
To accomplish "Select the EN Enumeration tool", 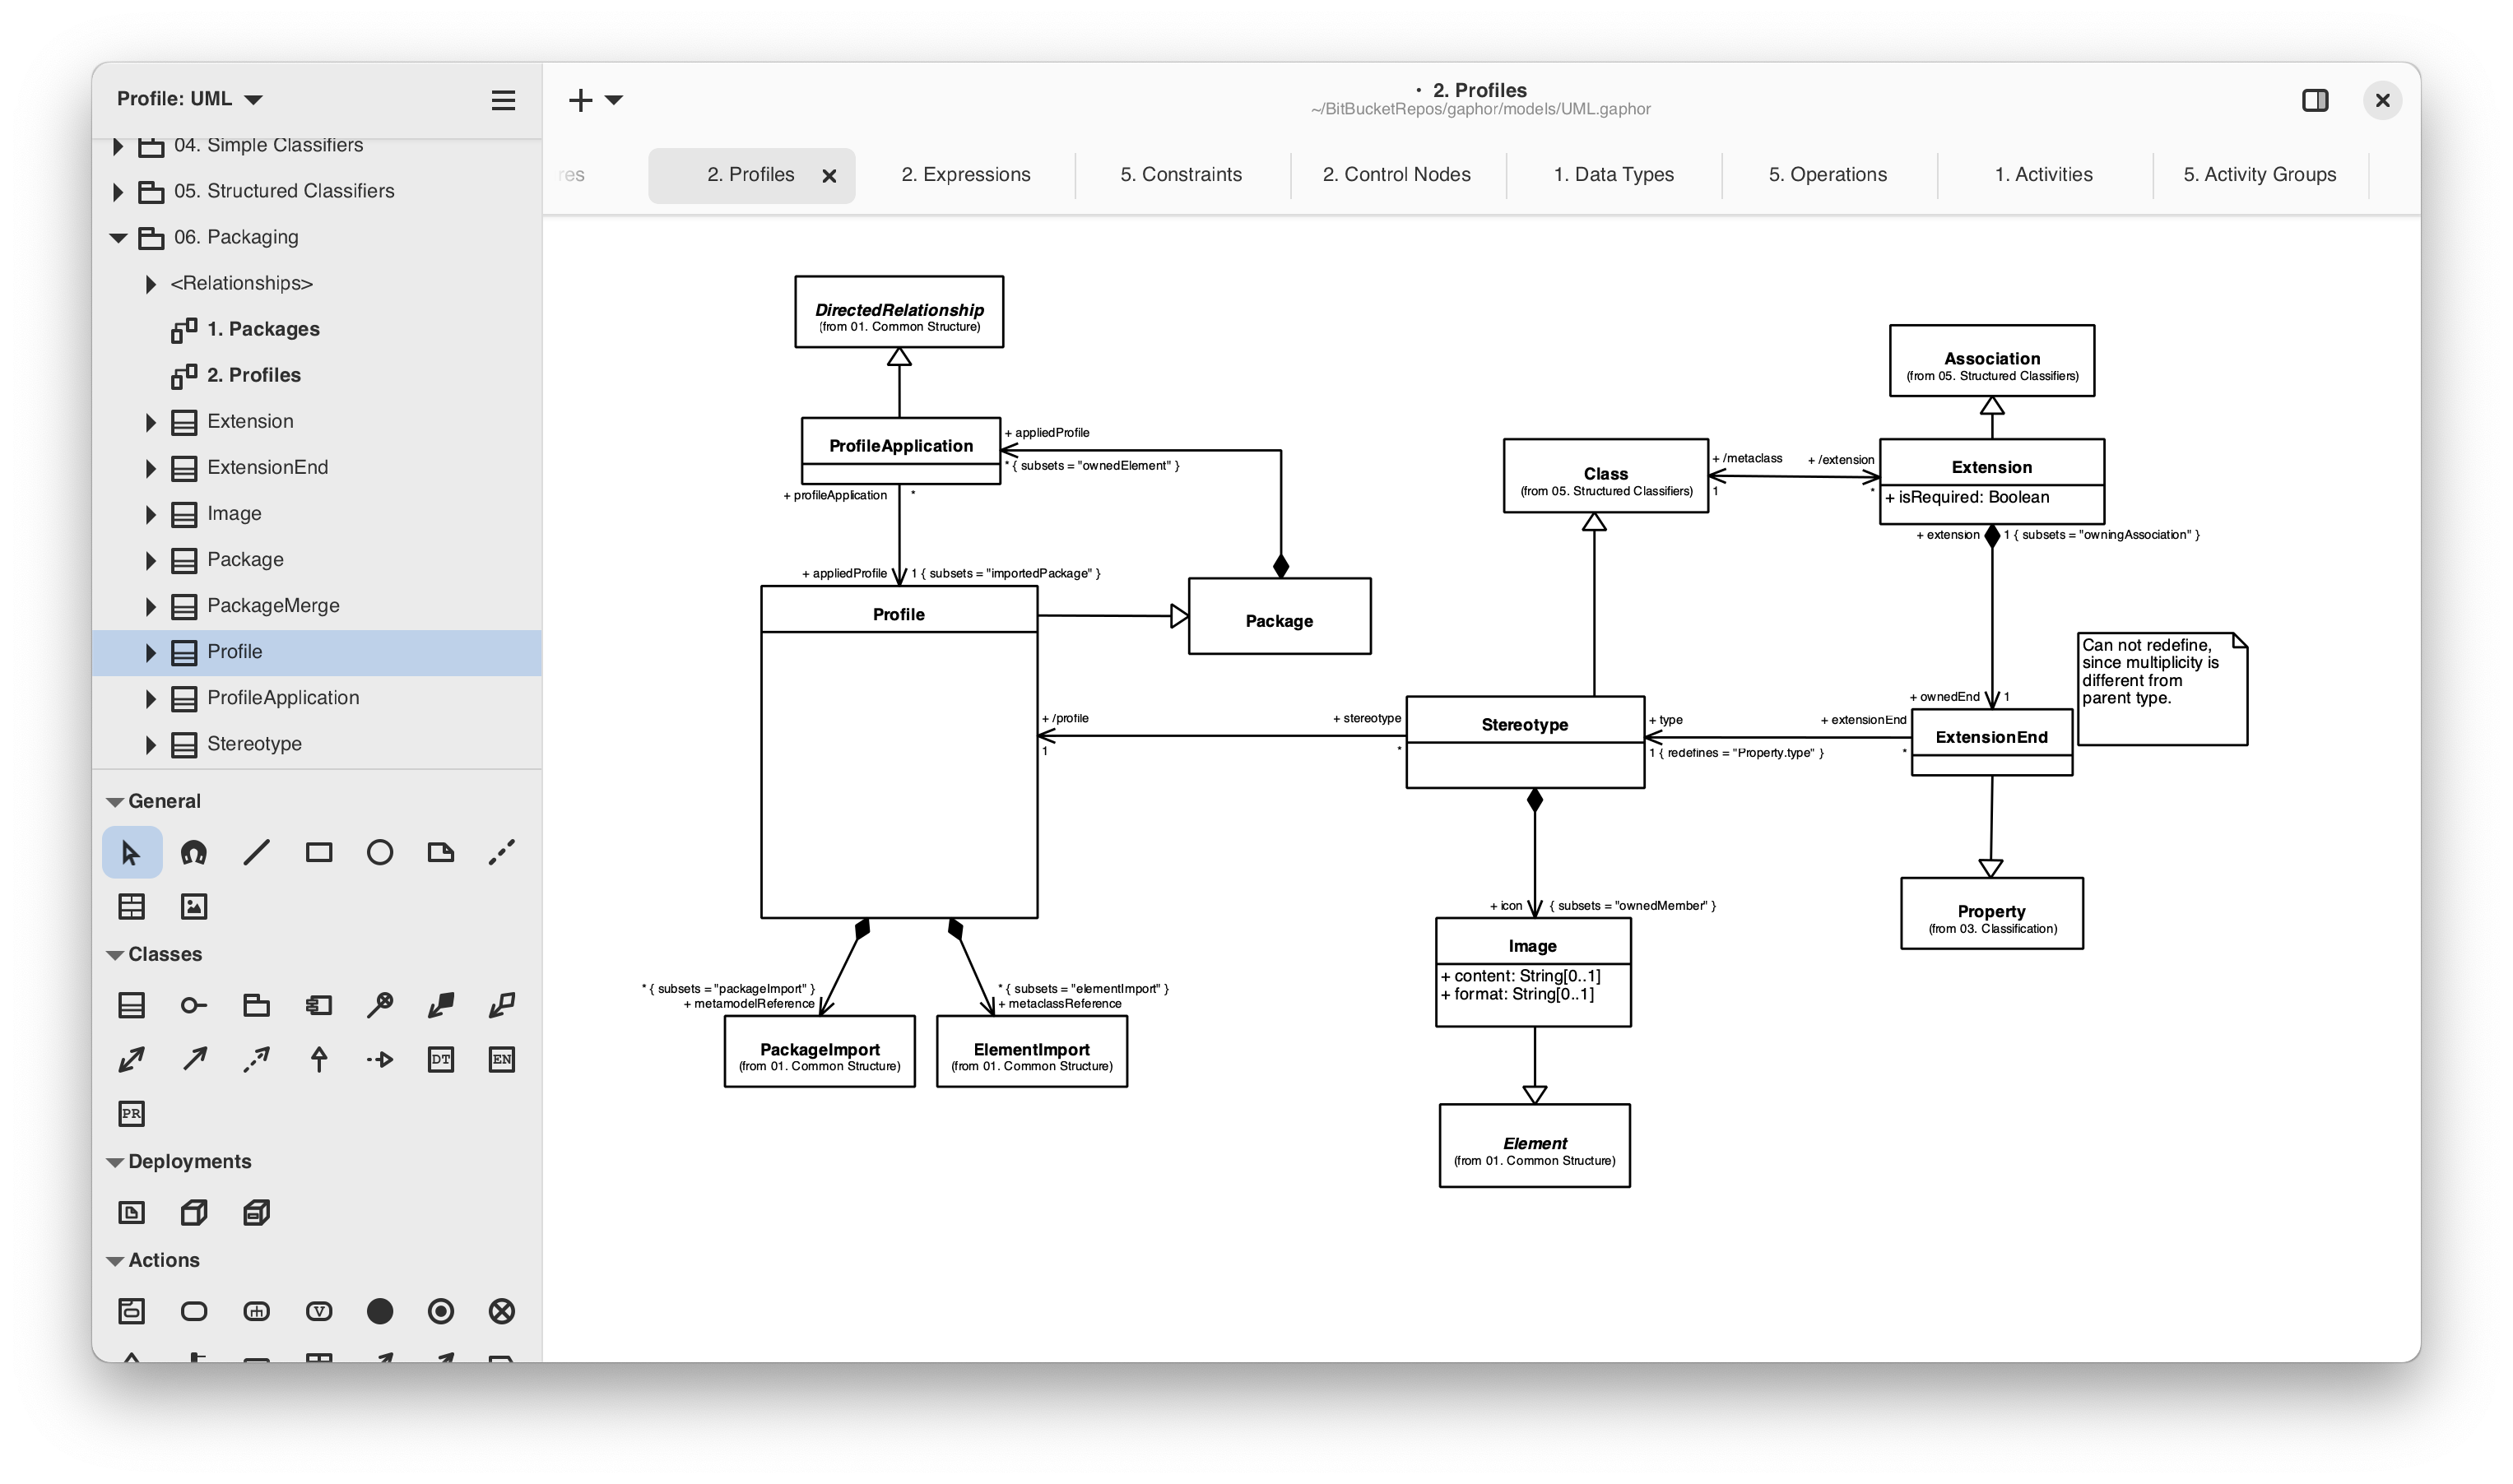I will (x=502, y=1060).
